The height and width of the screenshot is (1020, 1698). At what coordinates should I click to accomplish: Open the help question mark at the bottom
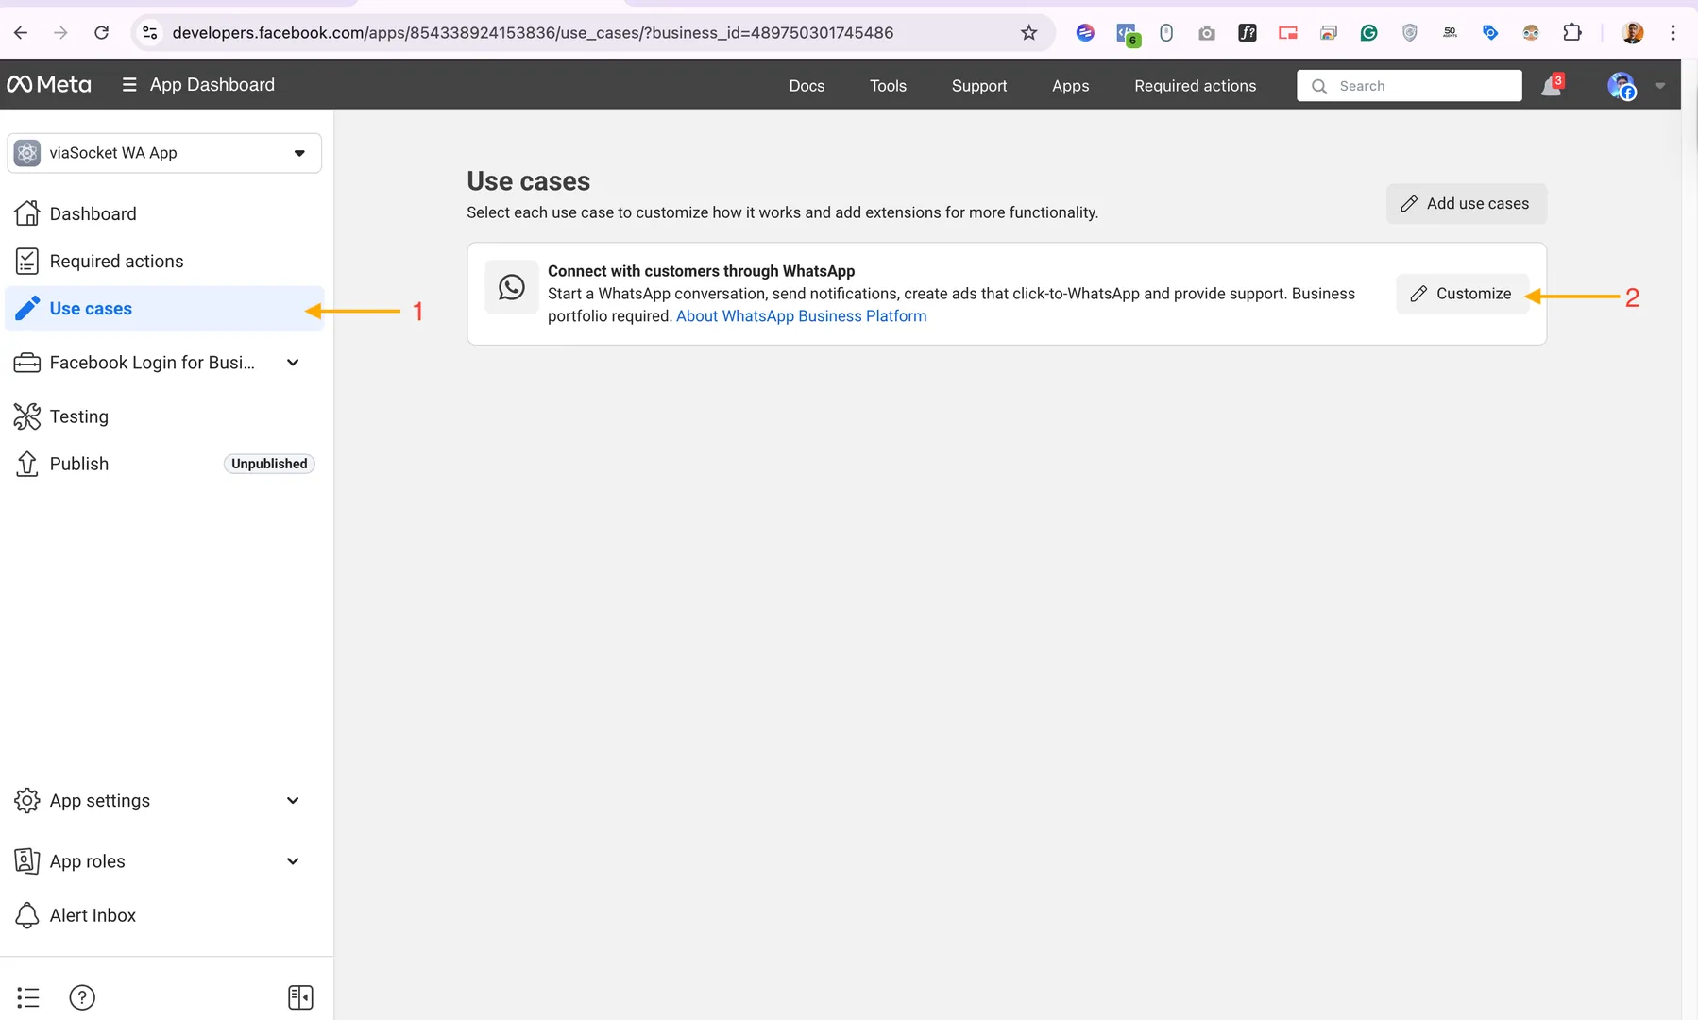[82, 996]
